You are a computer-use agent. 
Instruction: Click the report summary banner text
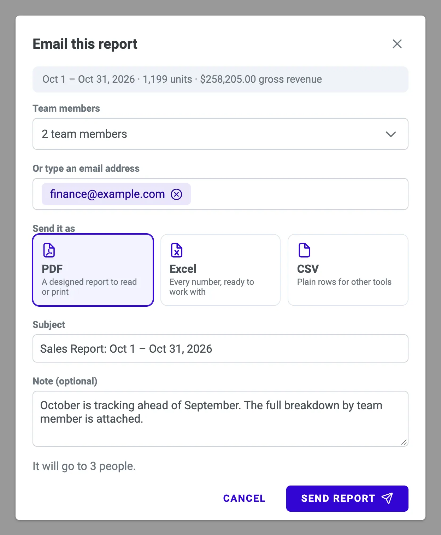pyautogui.click(x=182, y=79)
